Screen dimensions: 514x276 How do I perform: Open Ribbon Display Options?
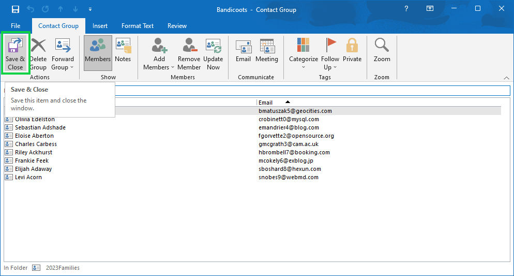430,9
